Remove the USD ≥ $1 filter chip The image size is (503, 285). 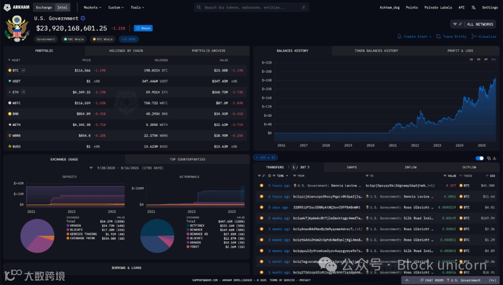pyautogui.click(x=257, y=158)
